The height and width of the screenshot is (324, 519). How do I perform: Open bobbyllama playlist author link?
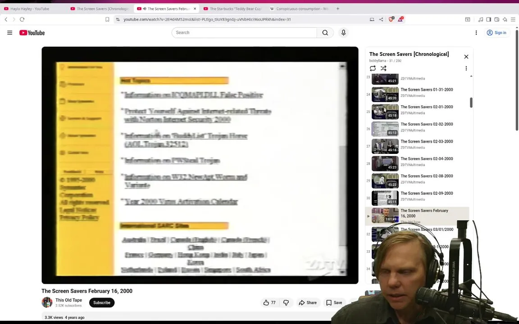pyautogui.click(x=378, y=61)
